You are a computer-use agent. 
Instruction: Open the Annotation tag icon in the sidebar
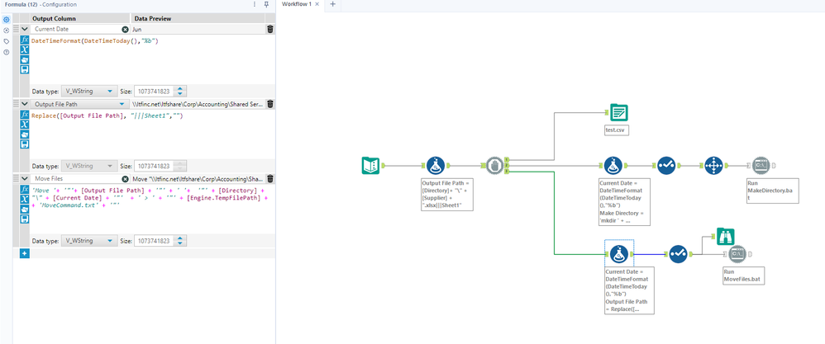[7, 41]
